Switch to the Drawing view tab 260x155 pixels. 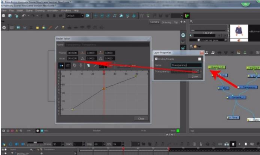pyautogui.click(x=166, y=22)
